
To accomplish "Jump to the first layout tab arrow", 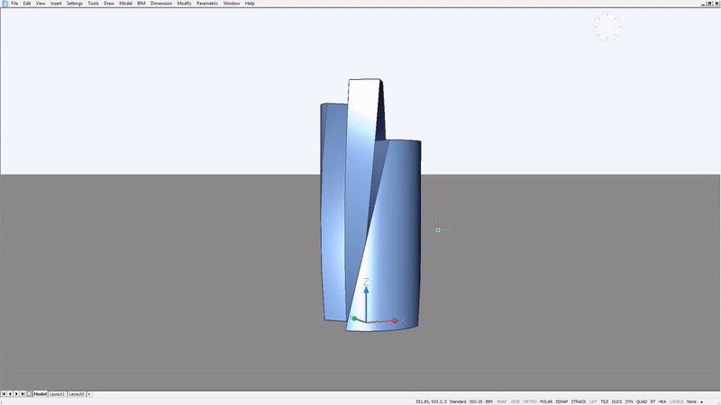I will coord(4,394).
